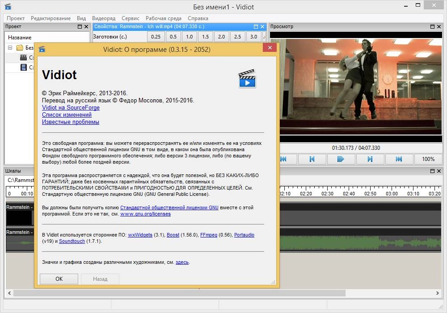The height and width of the screenshot is (313, 447).
Task: Select the 2.5 second preset button
Action: tap(237, 37)
